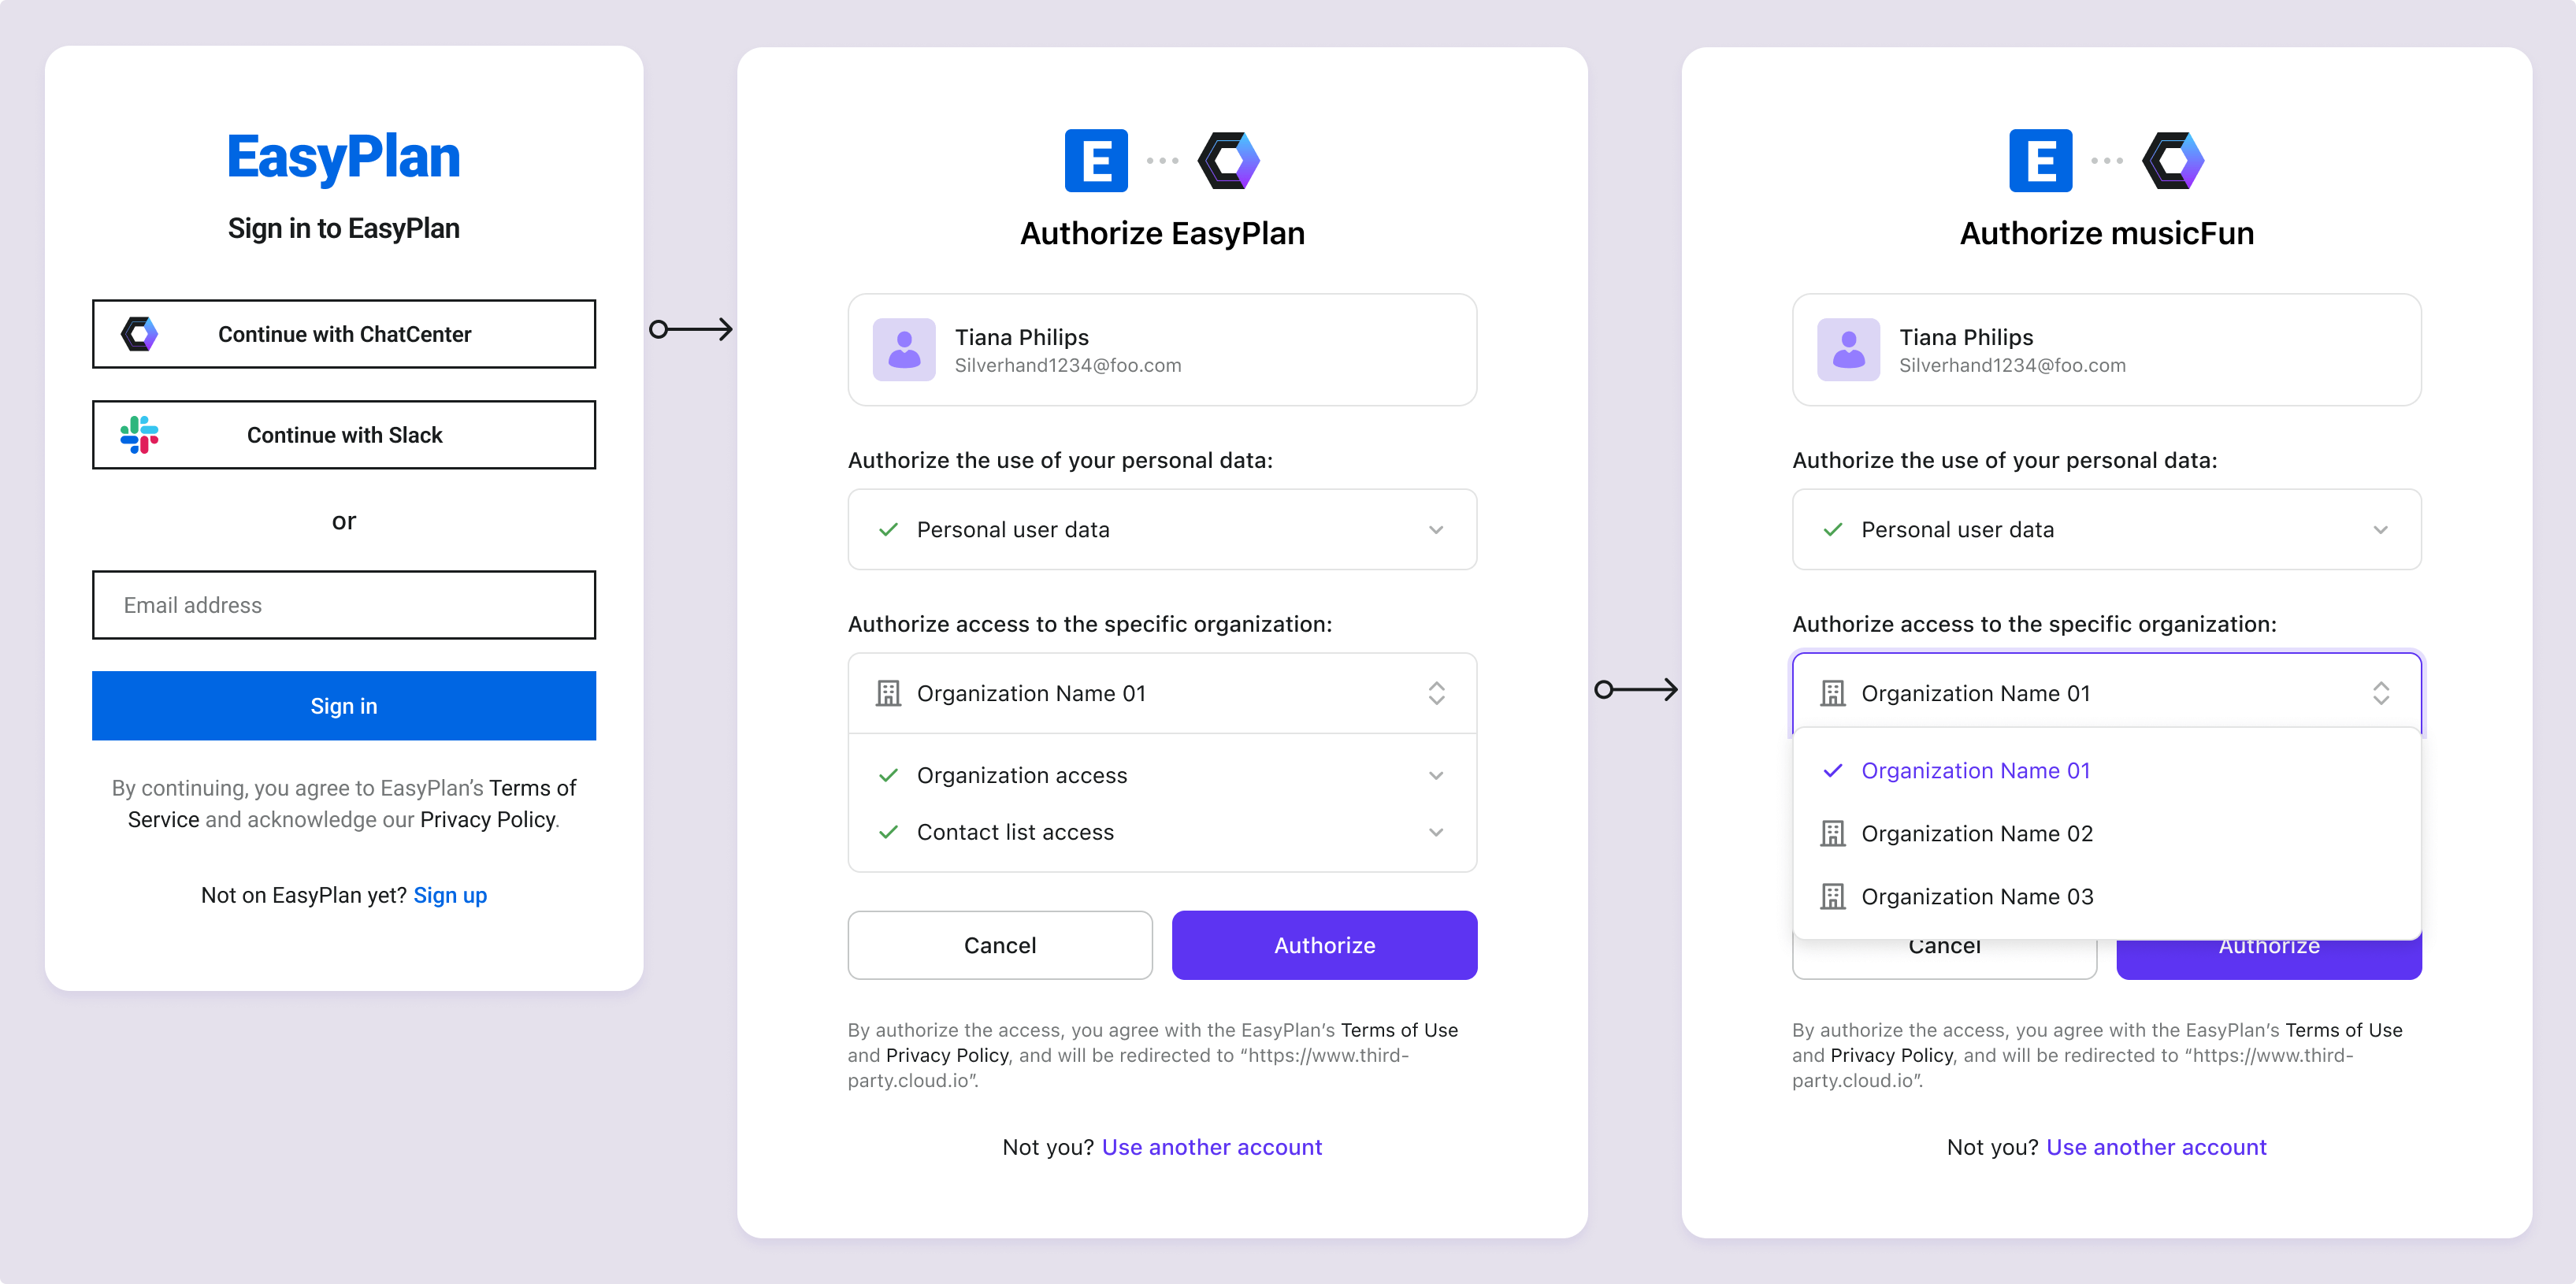
Task: Click the Cancel button in authorization panel
Action: coord(999,944)
